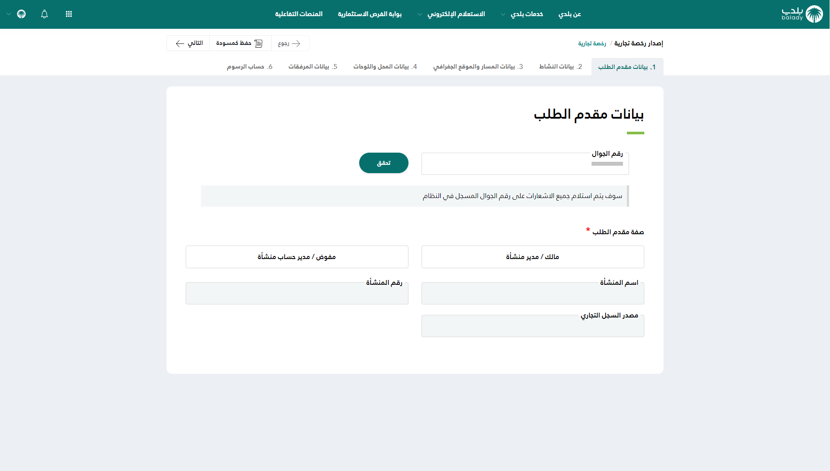Open the عن بلدي menu item
Viewport: 830px width, 471px height.
(570, 14)
